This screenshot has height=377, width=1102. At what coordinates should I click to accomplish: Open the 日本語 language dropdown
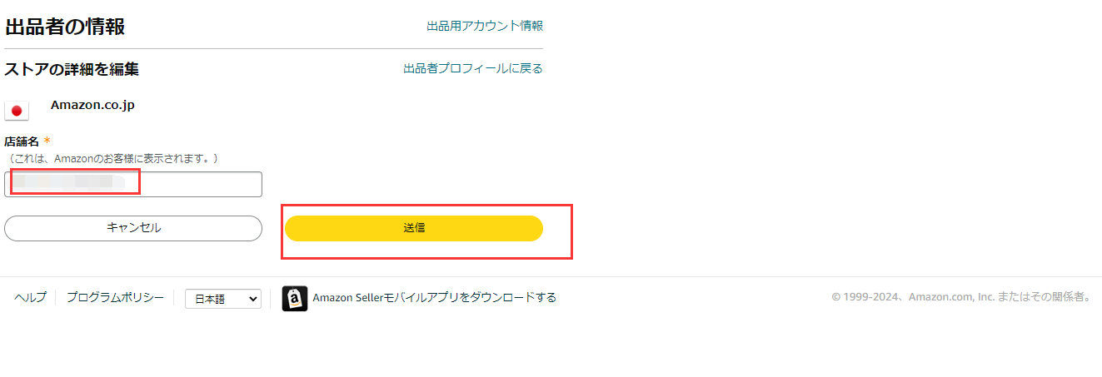[x=222, y=299]
